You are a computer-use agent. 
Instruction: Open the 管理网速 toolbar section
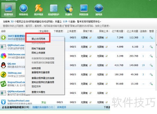point(8,10)
